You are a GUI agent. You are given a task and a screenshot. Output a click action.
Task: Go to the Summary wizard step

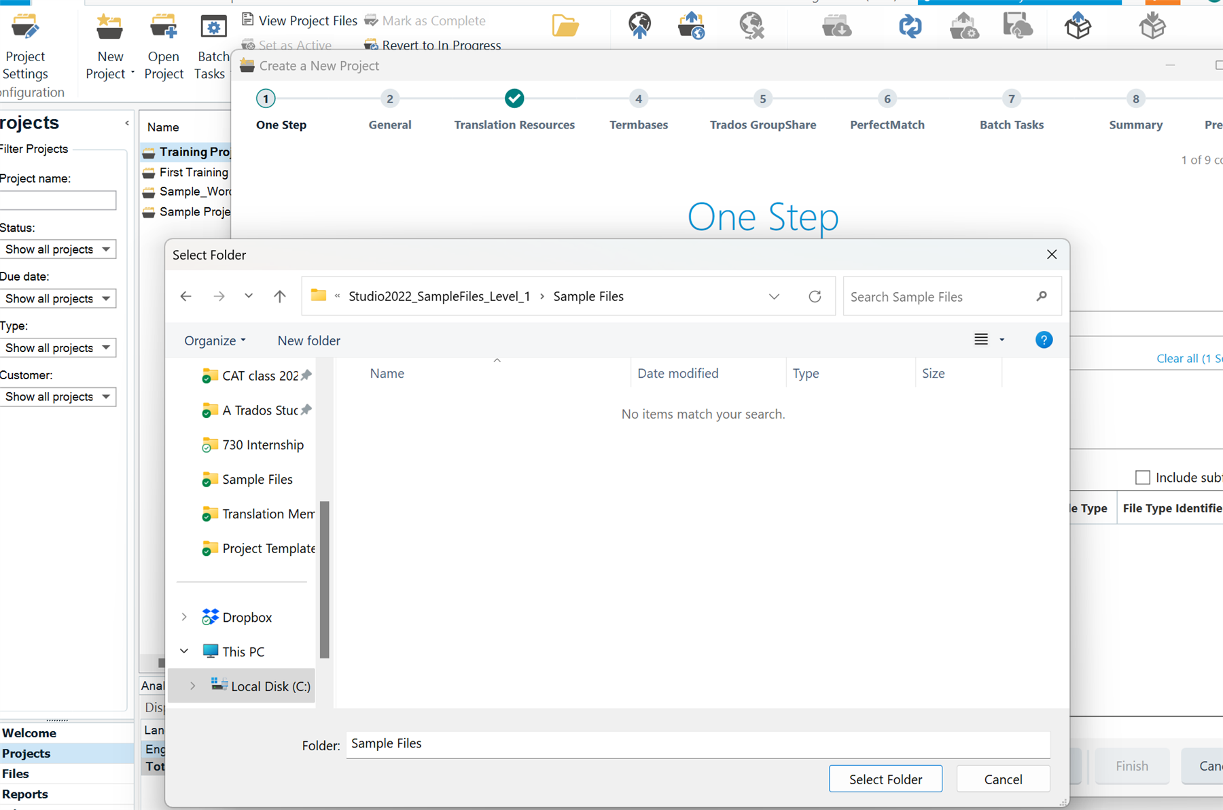[x=1136, y=110]
